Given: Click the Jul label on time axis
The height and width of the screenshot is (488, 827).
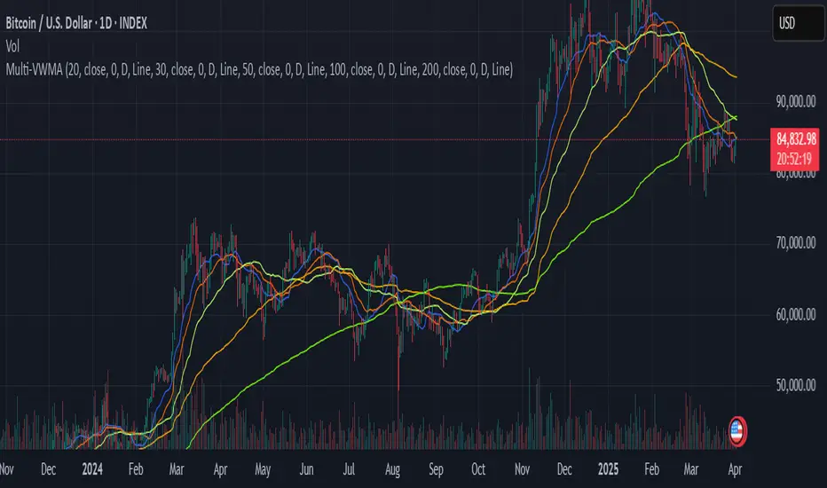Looking at the screenshot, I should (349, 469).
